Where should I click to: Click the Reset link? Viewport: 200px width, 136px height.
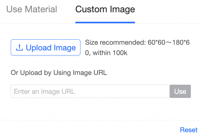tap(189, 130)
